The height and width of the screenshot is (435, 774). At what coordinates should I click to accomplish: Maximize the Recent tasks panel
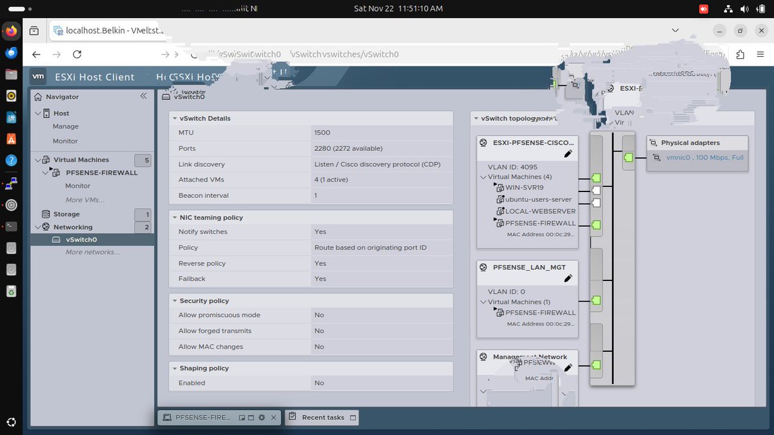click(353, 418)
